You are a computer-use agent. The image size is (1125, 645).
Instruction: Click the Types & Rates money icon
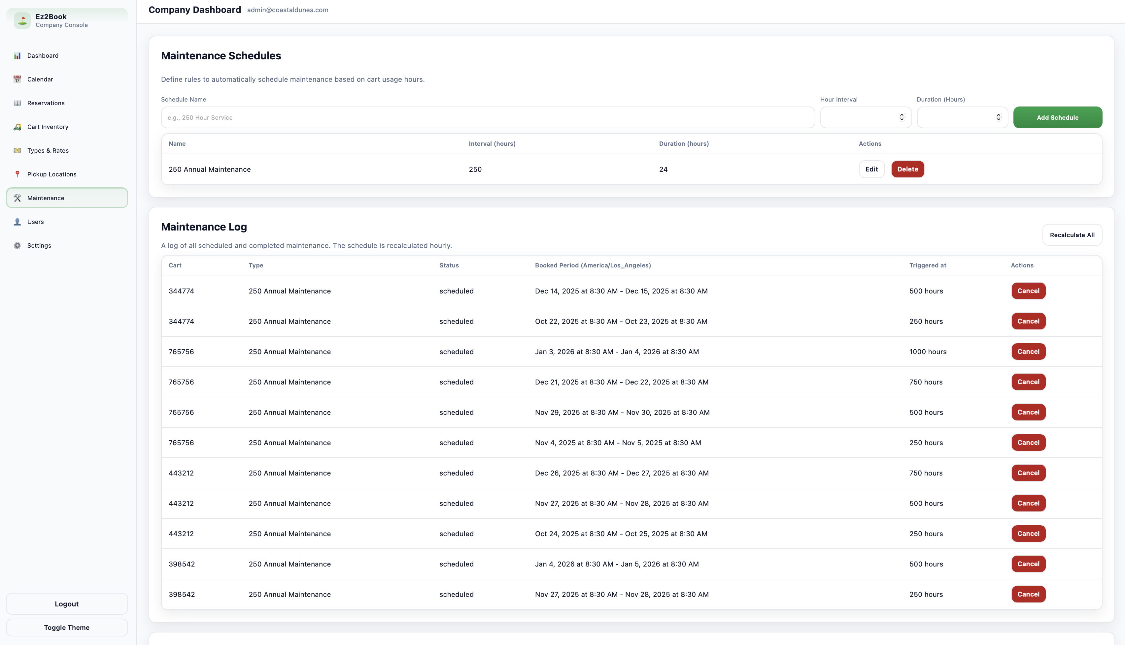pyautogui.click(x=17, y=151)
